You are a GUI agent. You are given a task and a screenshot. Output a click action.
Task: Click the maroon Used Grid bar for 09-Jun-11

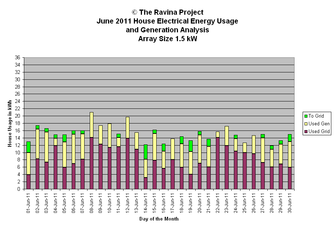(100, 167)
